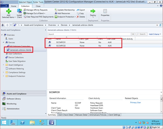Click the Back navigation arrow
Screen dimensions: 163x129
coord(3,25)
